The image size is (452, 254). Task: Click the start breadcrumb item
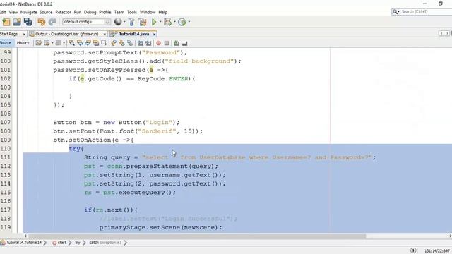pos(62,243)
